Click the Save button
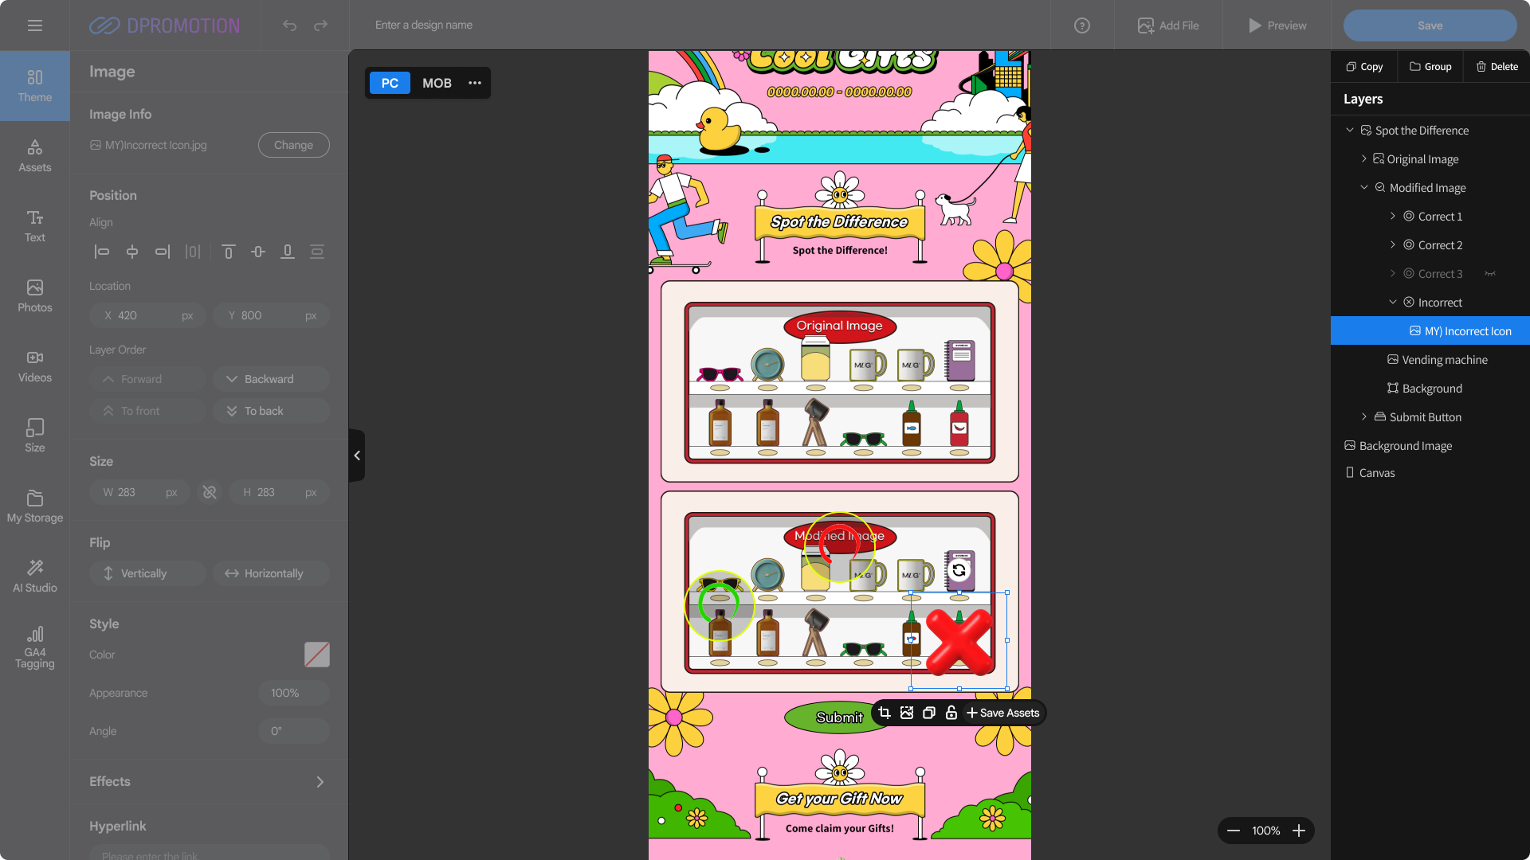The width and height of the screenshot is (1530, 860). (1430, 25)
